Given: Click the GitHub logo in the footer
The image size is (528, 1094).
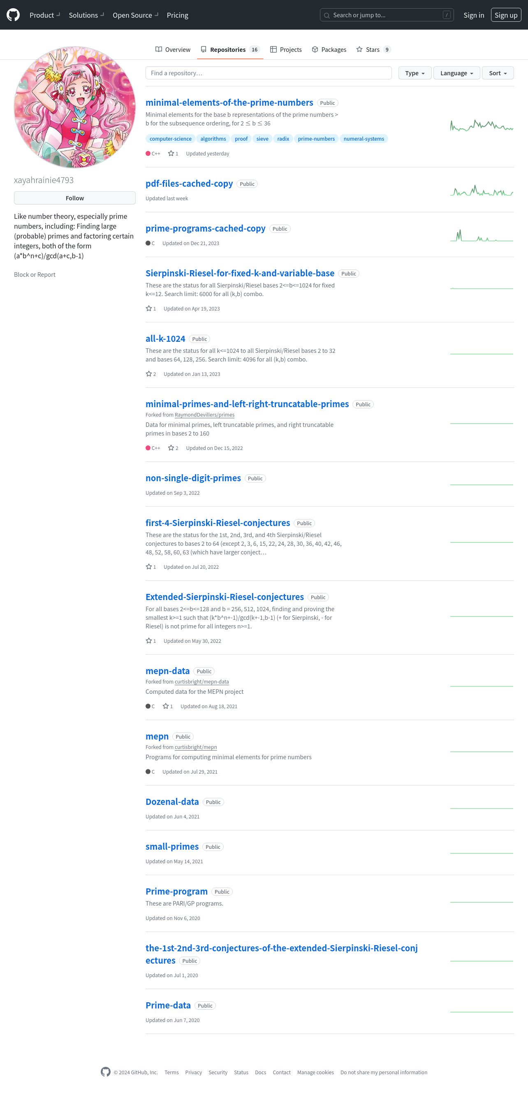Looking at the screenshot, I should [x=105, y=1072].
